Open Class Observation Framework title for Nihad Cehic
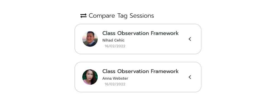Viewport: 279px width, 103px height. point(140,33)
